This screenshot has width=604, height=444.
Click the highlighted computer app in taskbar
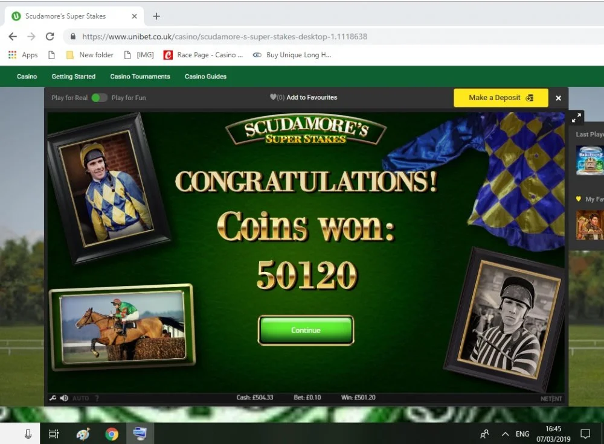140,434
